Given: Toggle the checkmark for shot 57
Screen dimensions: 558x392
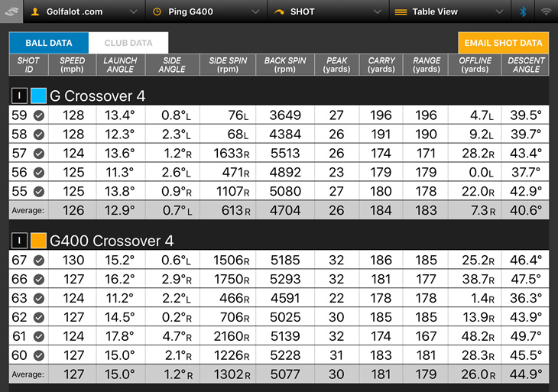Looking at the screenshot, I should (x=39, y=154).
